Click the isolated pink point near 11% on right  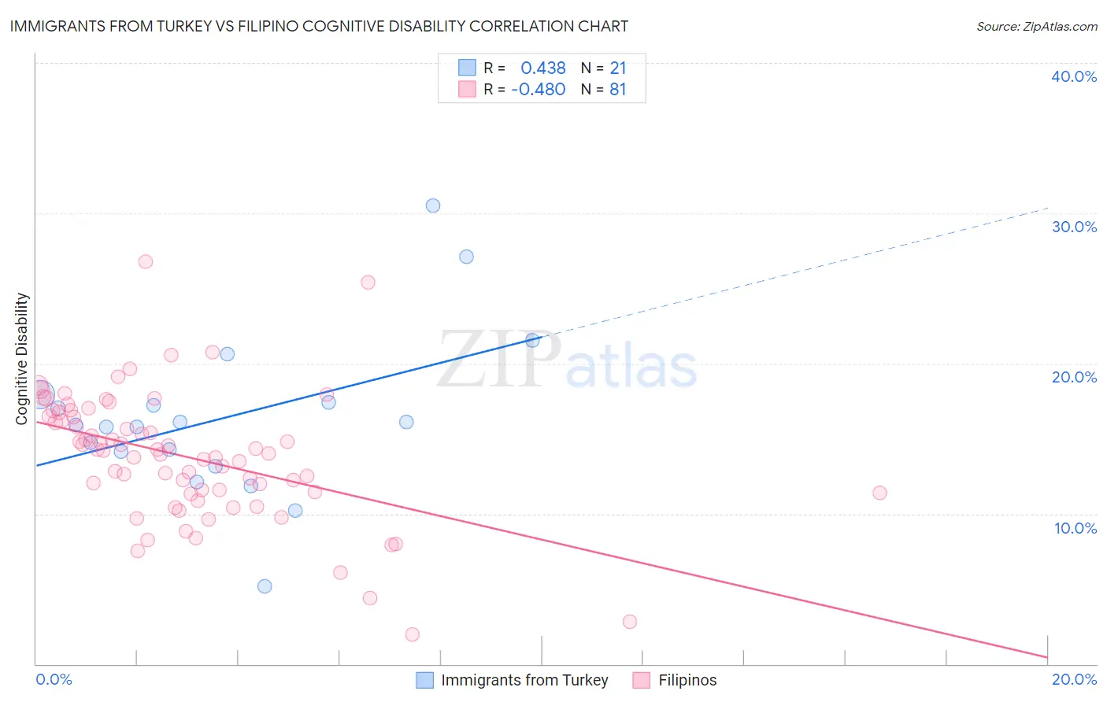pos(879,493)
